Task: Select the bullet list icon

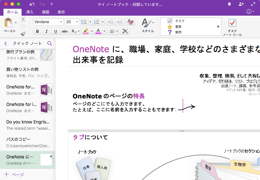Action: tap(84, 22)
